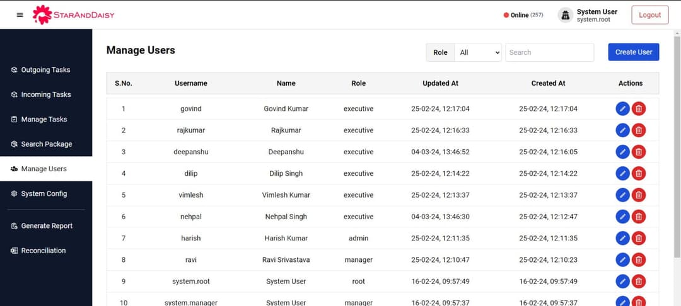Image resolution: width=681 pixels, height=306 pixels.
Task: Click Created At 25-02-24, 12:10:23
Action: pyautogui.click(x=548, y=259)
